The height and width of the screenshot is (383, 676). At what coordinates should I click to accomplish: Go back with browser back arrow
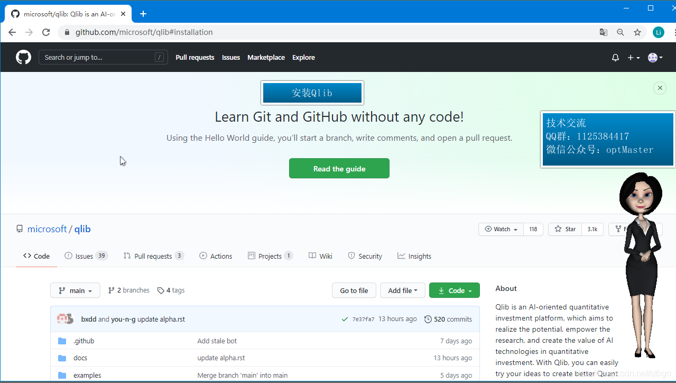[x=12, y=32]
